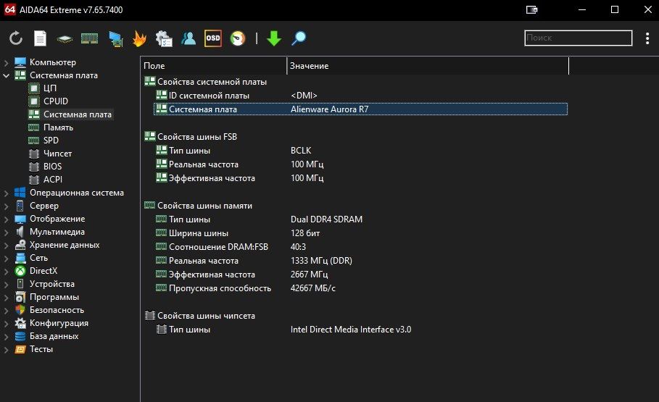Expand the DirectX tree node

[7, 272]
